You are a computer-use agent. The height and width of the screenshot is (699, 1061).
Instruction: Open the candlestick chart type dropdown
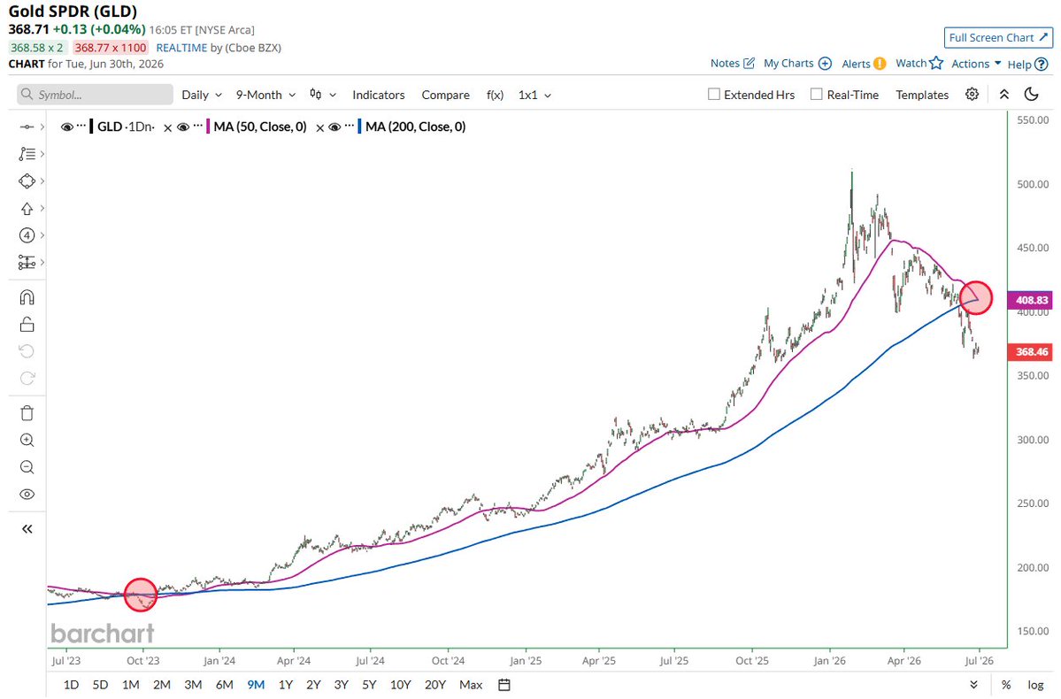323,95
